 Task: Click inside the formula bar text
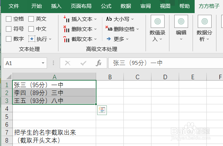tap(138, 63)
